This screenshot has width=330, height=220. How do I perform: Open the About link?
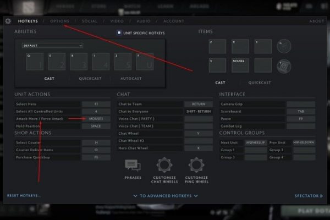pyautogui.click(x=316, y=21)
